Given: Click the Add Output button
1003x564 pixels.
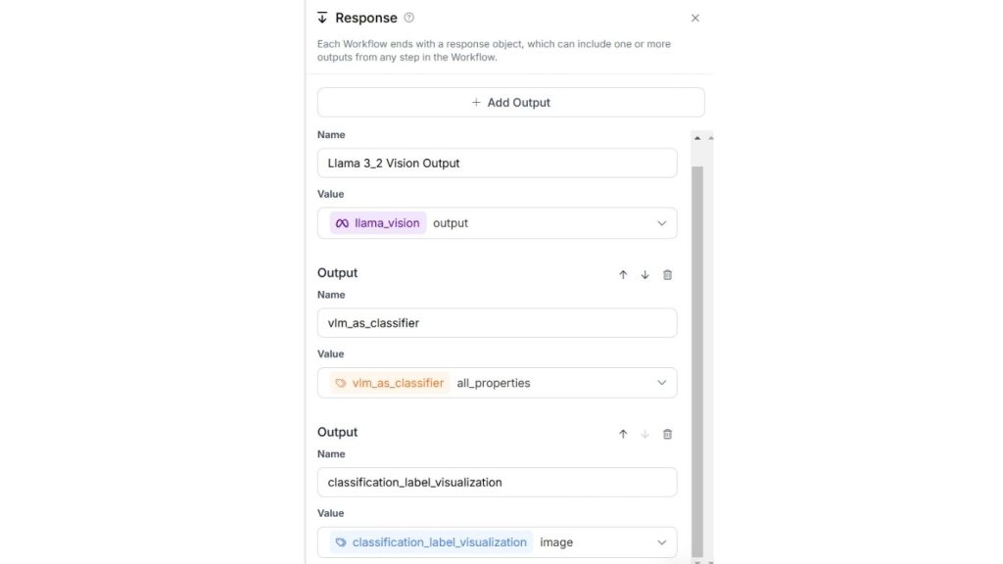Looking at the screenshot, I should coord(510,102).
